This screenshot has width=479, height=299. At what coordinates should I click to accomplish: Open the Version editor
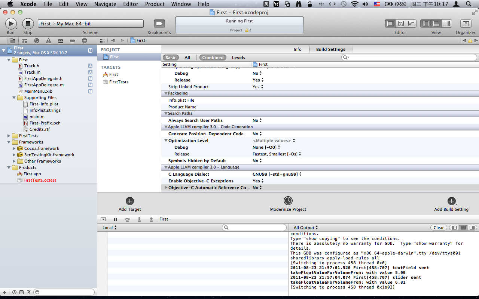(x=411, y=24)
